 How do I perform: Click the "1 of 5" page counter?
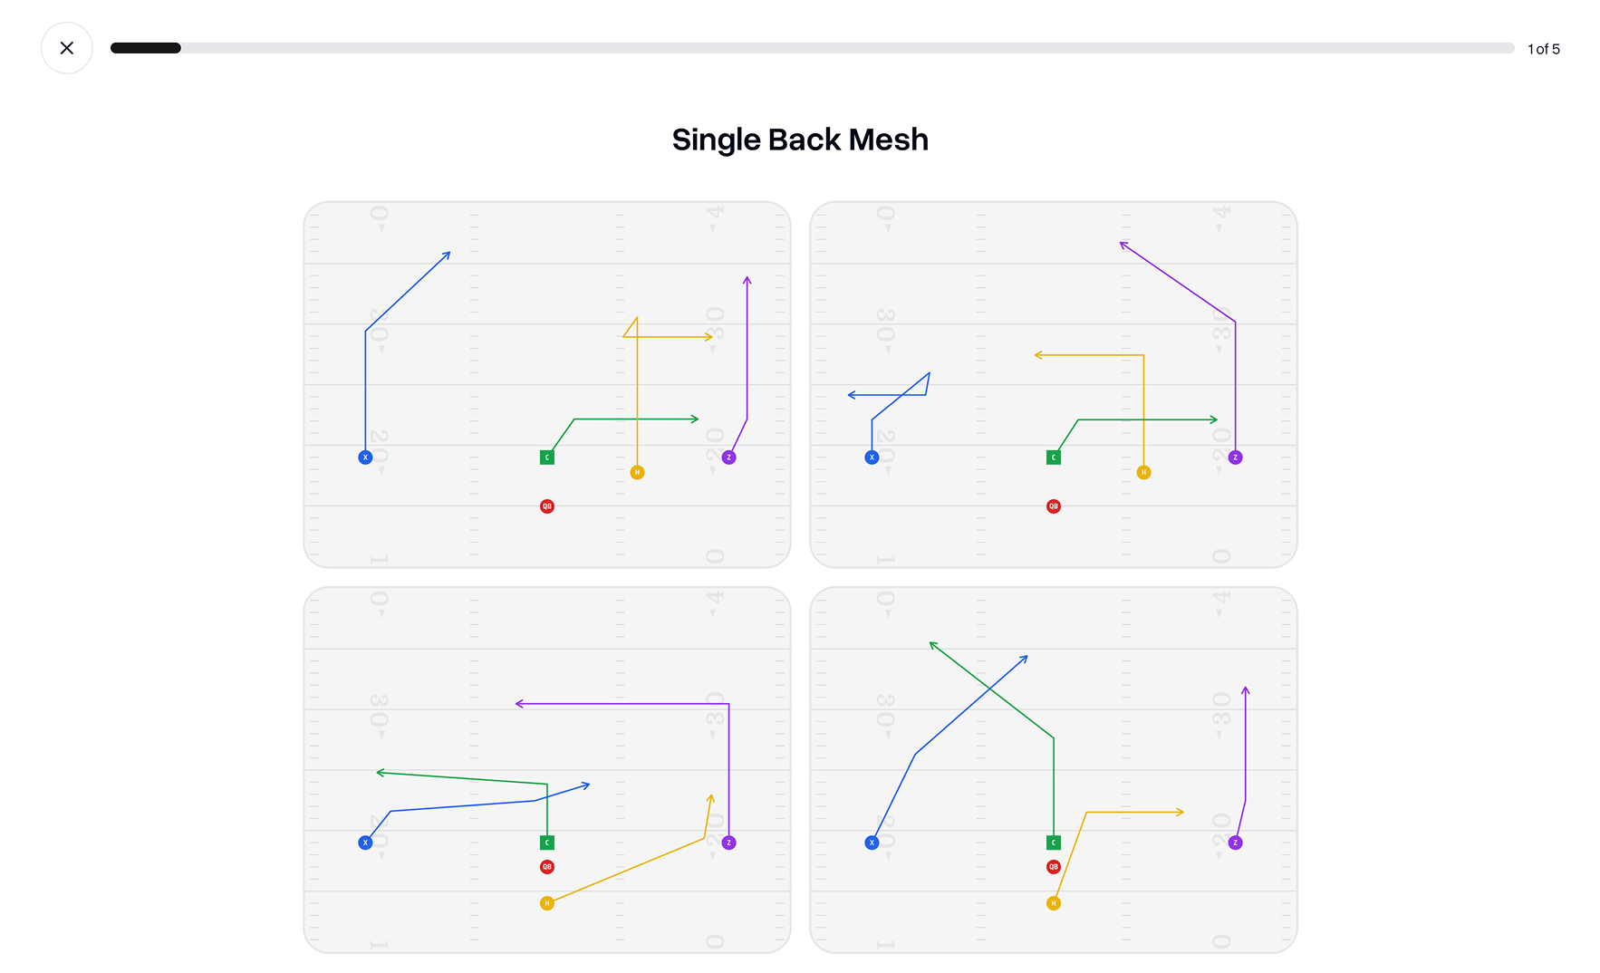click(x=1543, y=49)
